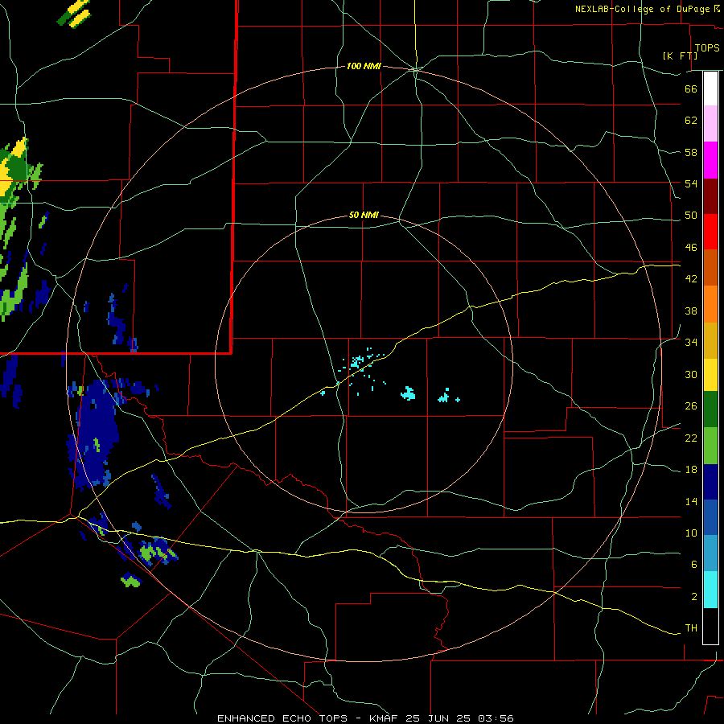Viewport: 724px width, 724px height.
Task: Click legend value "38"
Action: [x=691, y=311]
